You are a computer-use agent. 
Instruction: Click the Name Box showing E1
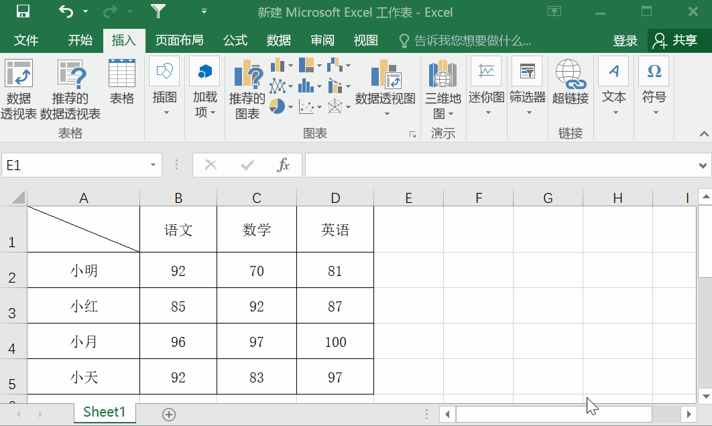pyautogui.click(x=74, y=165)
